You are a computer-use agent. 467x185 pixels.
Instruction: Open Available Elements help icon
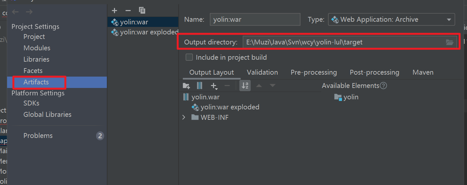point(384,86)
